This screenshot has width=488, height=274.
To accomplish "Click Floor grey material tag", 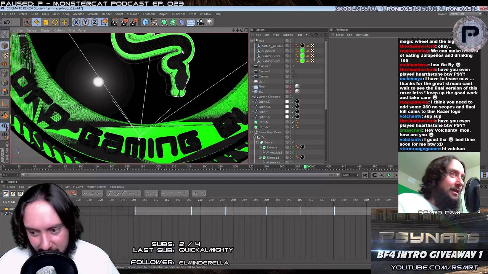I will click(297, 86).
